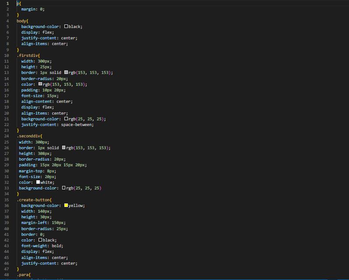The width and height of the screenshot is (349, 280).
Task: Click line number 24 in the gutter
Action: click(7, 136)
